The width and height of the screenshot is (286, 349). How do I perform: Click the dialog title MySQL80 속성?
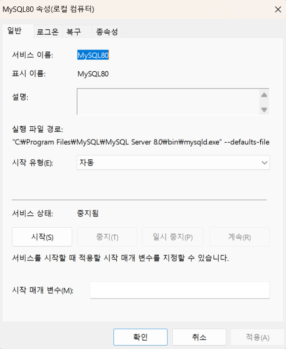(48, 9)
